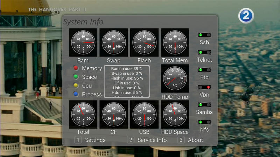This screenshot has height=157, width=280.
Task: Click the Cpu label
Action: click(x=87, y=86)
